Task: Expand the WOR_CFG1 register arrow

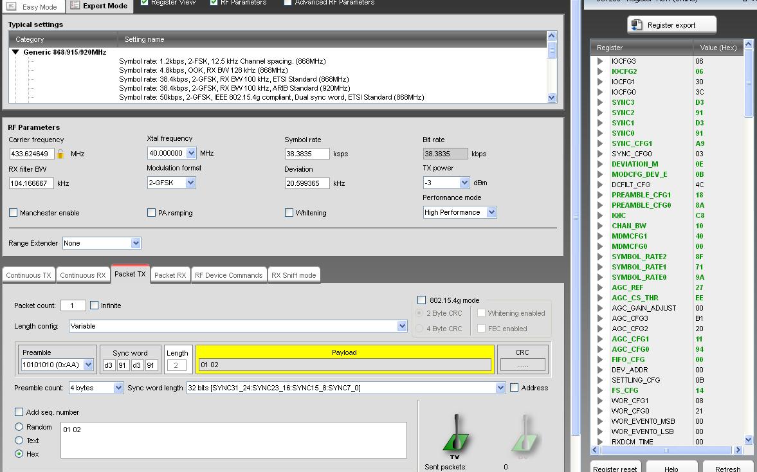Action: 599,401
